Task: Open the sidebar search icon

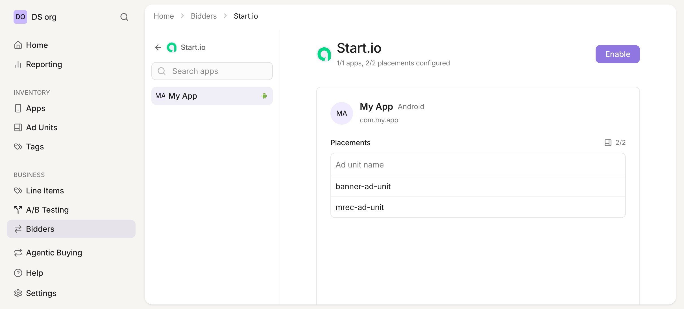Action: 124,17
